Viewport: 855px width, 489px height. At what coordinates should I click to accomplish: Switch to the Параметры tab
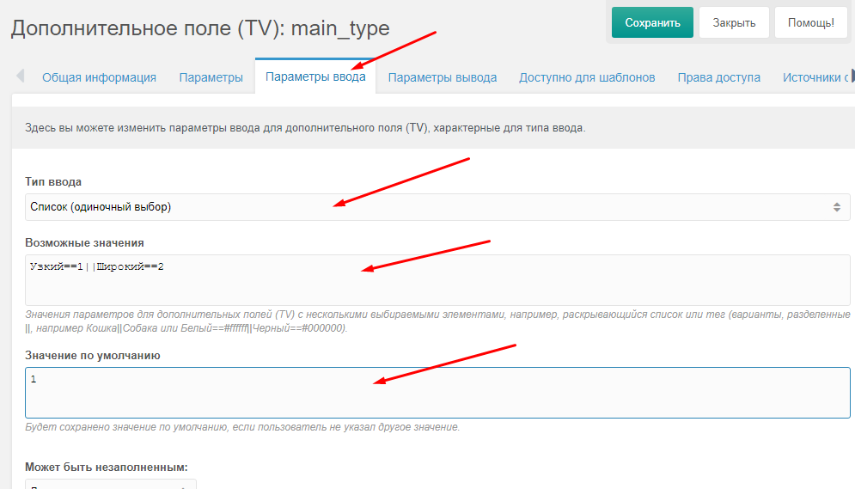click(x=211, y=77)
